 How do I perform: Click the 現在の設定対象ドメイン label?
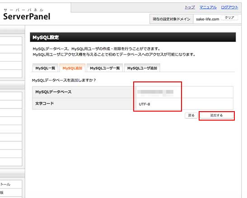(171, 19)
